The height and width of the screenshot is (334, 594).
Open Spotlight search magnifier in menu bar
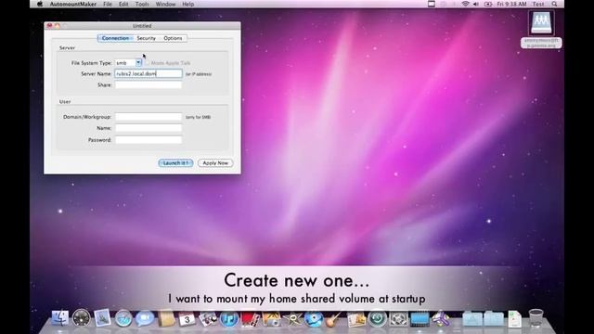point(555,4)
